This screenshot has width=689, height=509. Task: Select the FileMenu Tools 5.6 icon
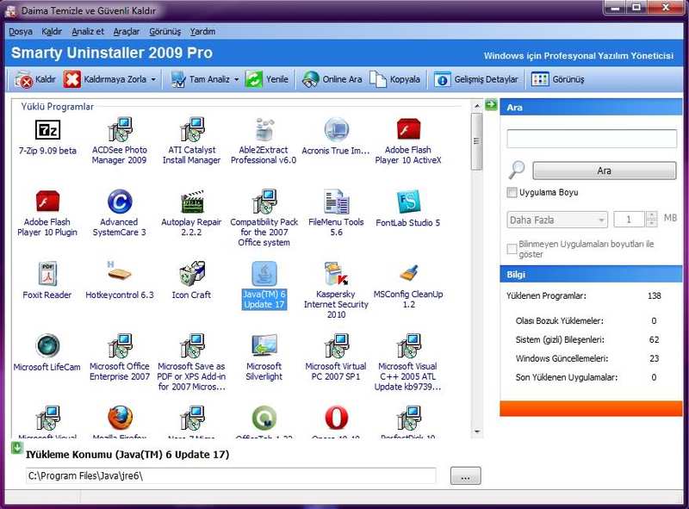coord(336,202)
